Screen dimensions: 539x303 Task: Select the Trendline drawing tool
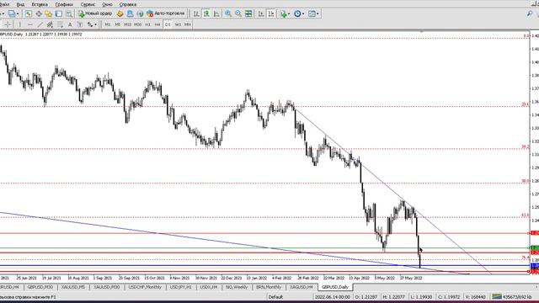[40, 24]
